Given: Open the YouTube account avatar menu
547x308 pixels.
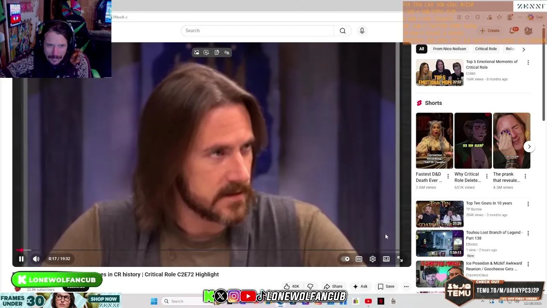Looking at the screenshot, I should tap(528, 31).
